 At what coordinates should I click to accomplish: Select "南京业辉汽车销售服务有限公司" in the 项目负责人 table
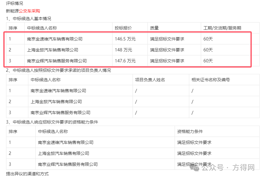pos(61,113)
